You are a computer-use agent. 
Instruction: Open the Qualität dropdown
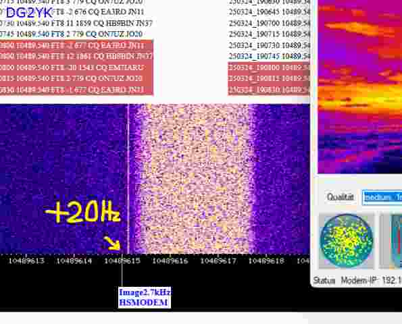[x=382, y=197]
